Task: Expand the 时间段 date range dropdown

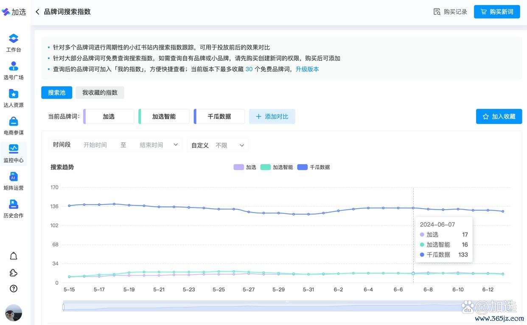Action: 176,145
